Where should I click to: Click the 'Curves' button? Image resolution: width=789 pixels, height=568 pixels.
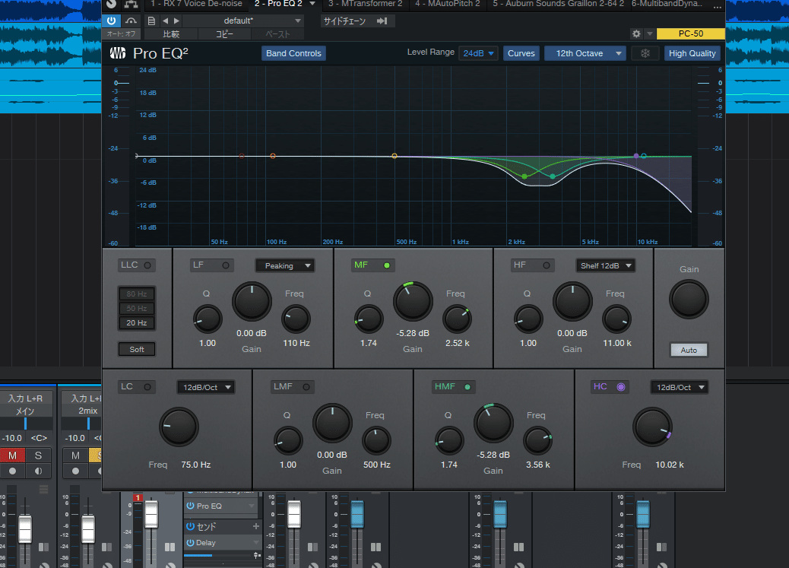click(521, 53)
